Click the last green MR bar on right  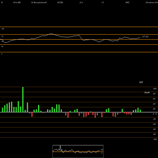tap(140, 111)
